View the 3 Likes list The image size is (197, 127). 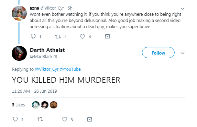[19, 105]
